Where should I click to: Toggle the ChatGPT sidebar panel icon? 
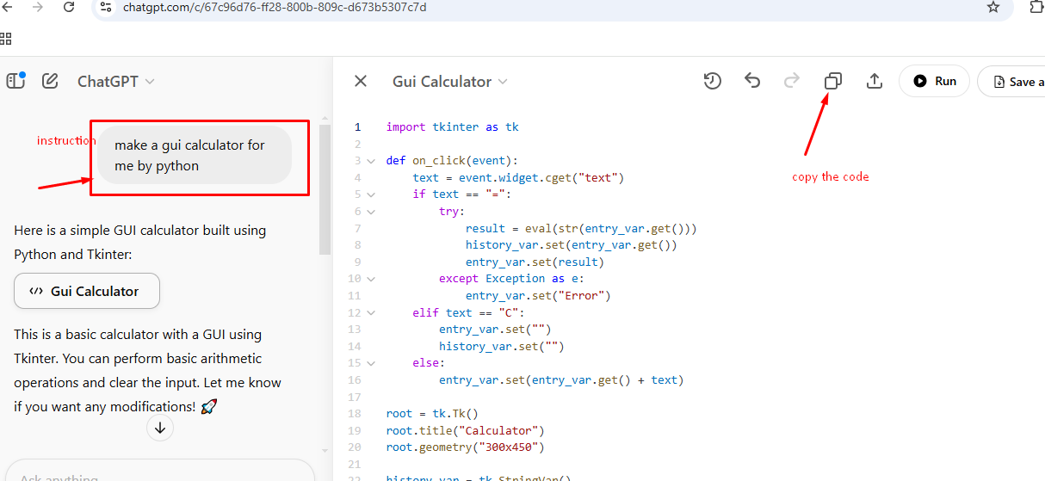pos(15,81)
